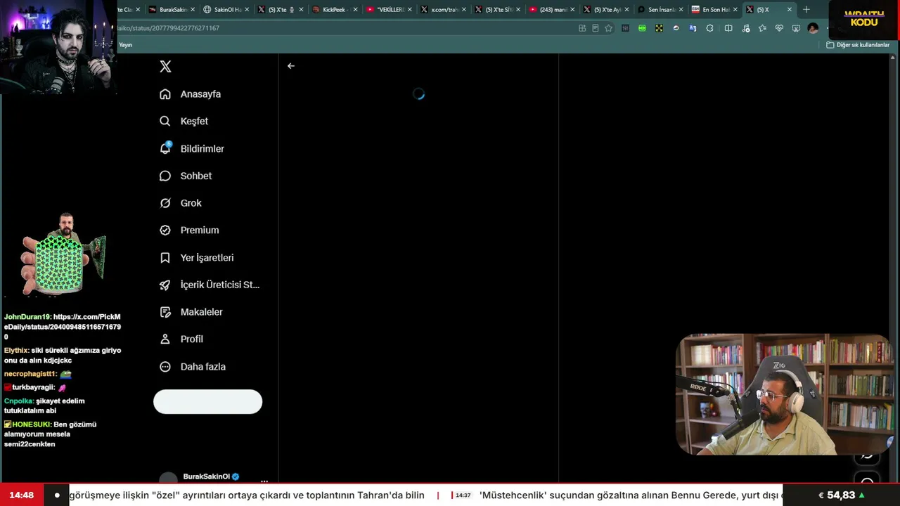This screenshot has height=506, width=900.
Task: Click the green NOX extension icon
Action: (x=642, y=28)
